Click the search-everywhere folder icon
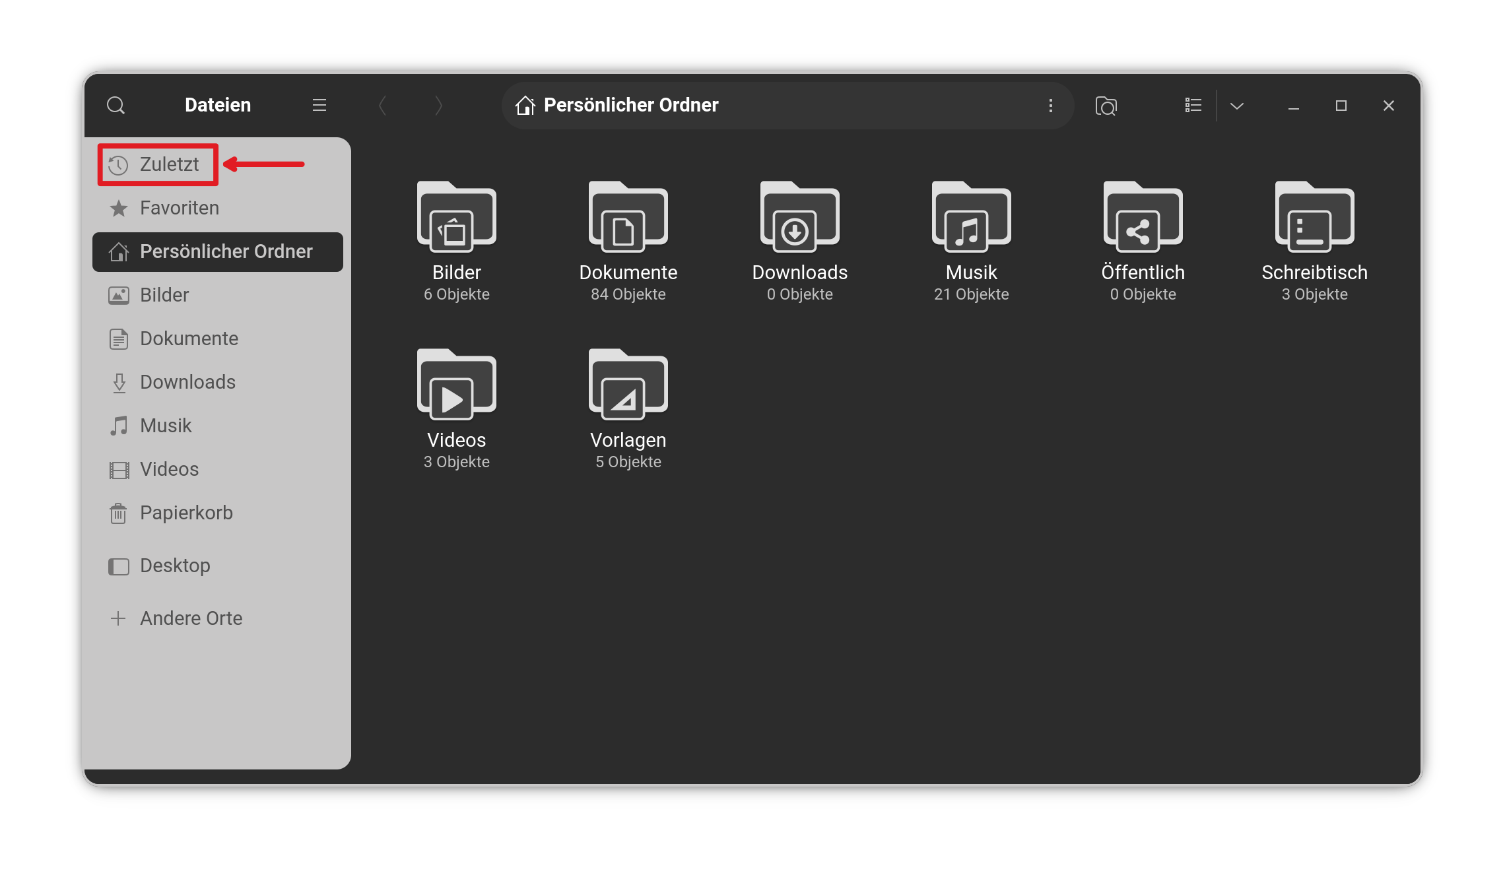This screenshot has height=879, width=1505. point(1106,106)
